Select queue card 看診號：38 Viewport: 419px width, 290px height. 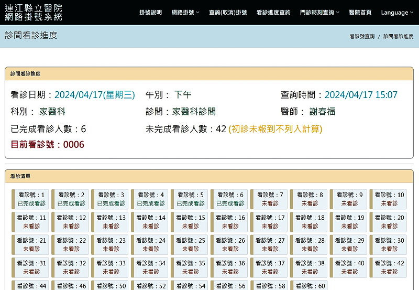[308, 267]
